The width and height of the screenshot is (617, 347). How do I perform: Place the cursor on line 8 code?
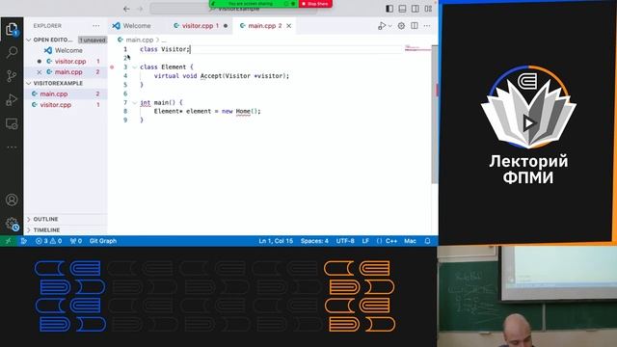click(x=207, y=112)
